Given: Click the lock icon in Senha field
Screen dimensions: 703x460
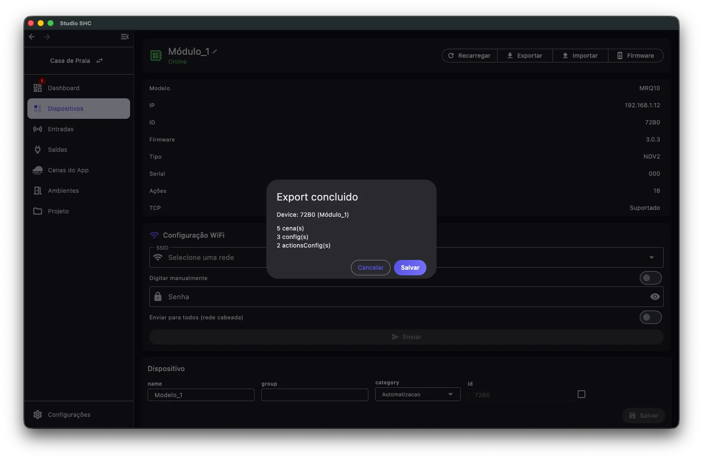Looking at the screenshot, I should [158, 297].
